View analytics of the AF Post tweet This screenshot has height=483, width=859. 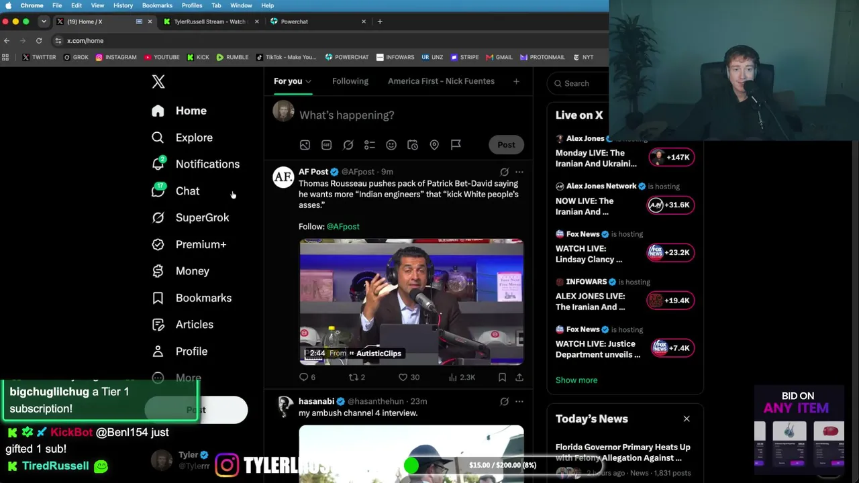(462, 378)
